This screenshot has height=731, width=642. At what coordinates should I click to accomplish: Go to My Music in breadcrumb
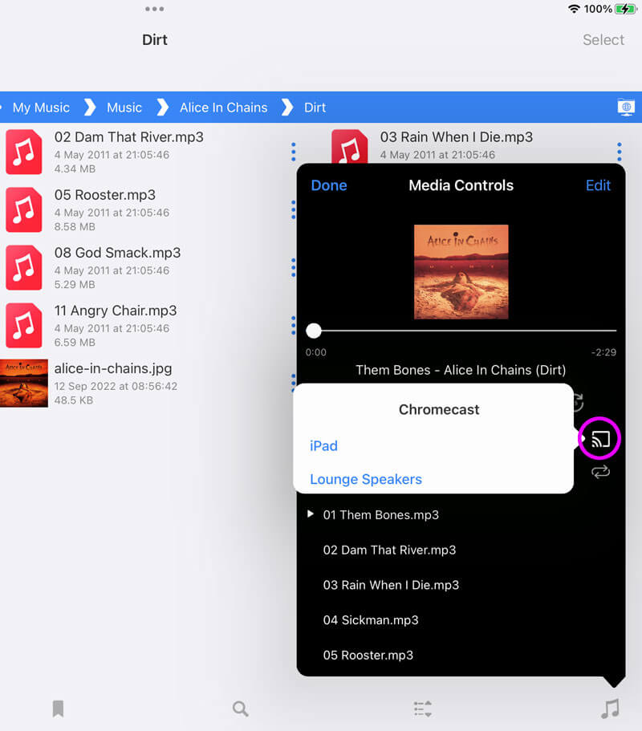[x=41, y=108]
